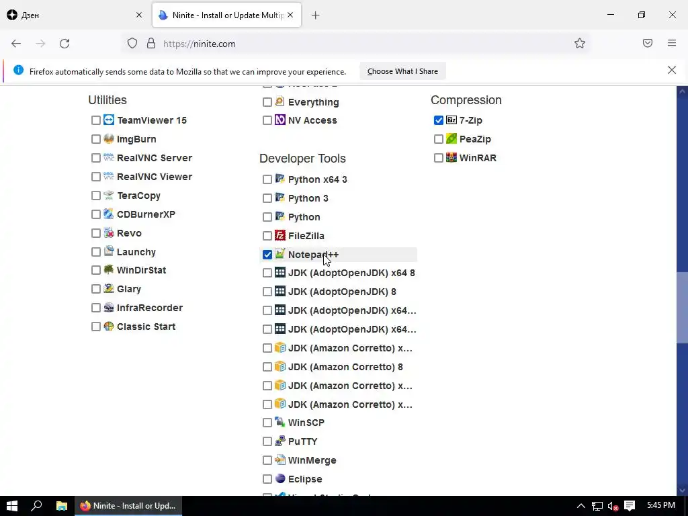This screenshot has width=688, height=516.
Task: Bookmark this page with the star icon
Action: pyautogui.click(x=580, y=43)
